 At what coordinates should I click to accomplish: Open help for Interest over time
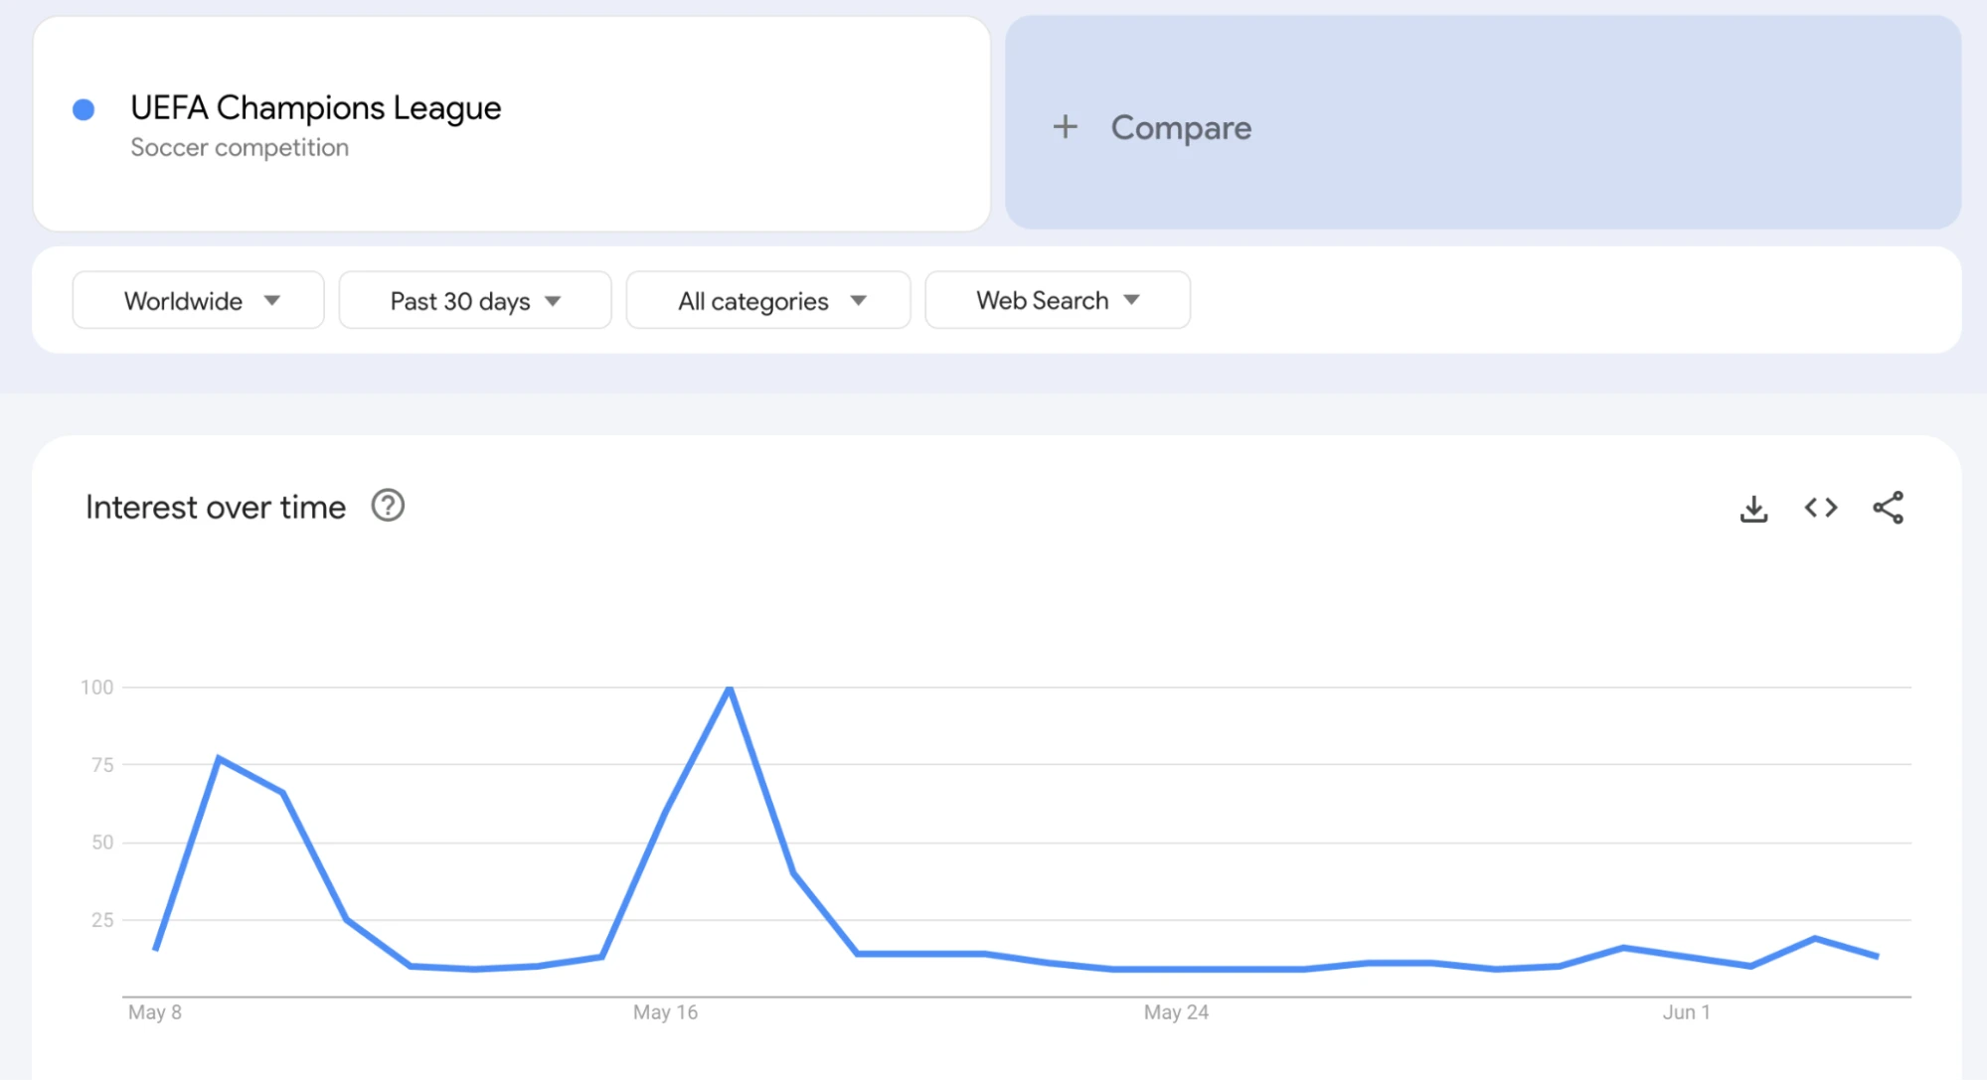pyautogui.click(x=388, y=506)
